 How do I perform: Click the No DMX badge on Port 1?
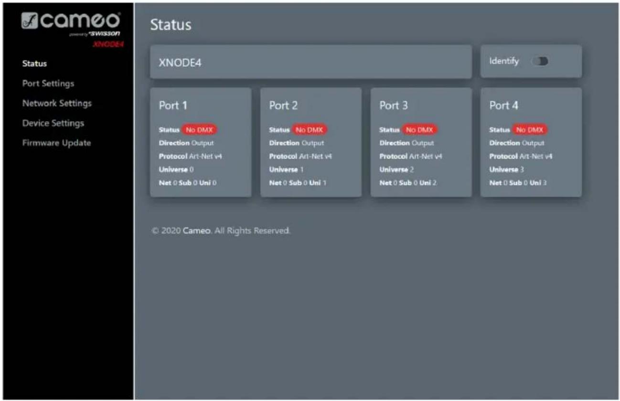pyautogui.click(x=199, y=129)
